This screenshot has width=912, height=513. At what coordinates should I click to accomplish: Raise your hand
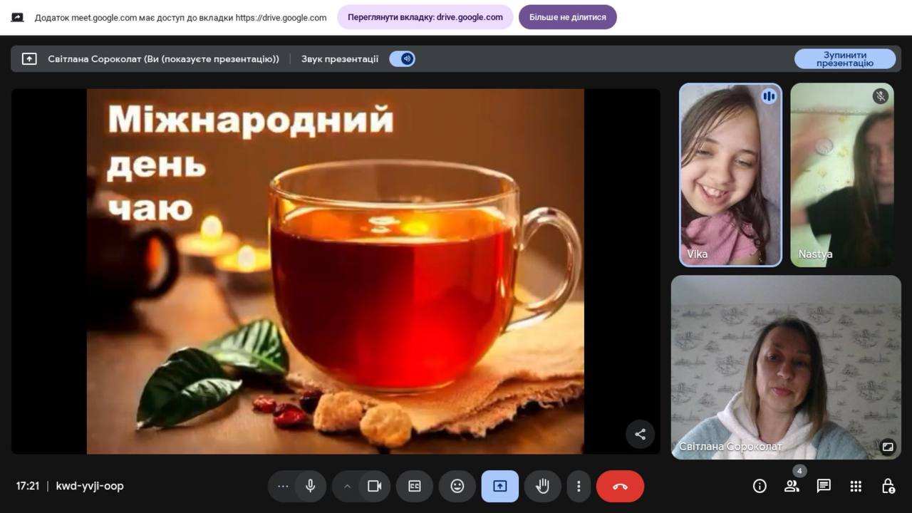[x=543, y=486]
